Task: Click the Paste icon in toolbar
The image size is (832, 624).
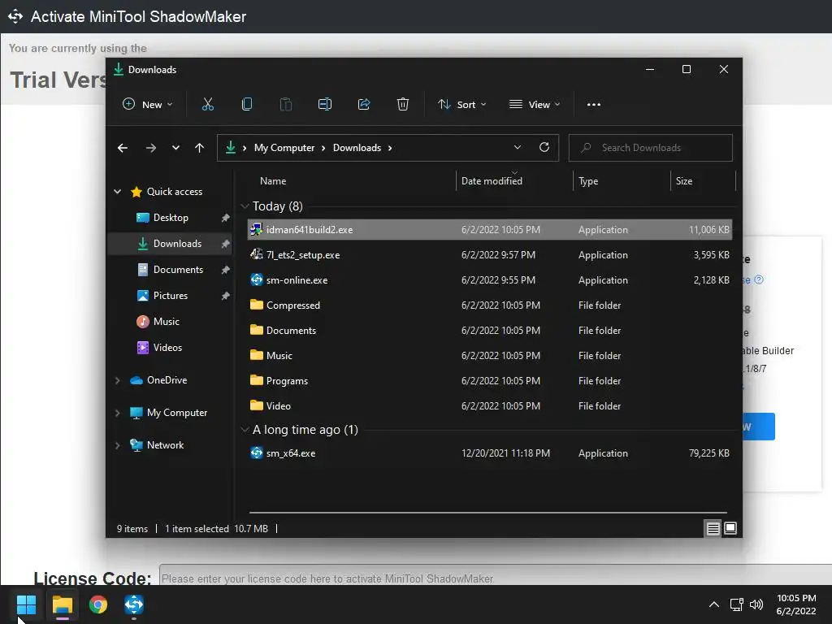Action: point(286,105)
